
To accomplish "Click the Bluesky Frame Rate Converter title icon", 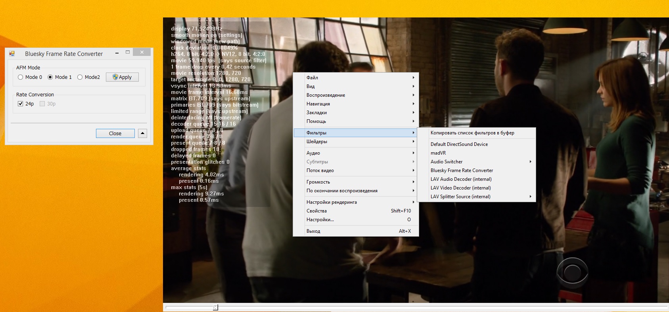I will click(12, 54).
